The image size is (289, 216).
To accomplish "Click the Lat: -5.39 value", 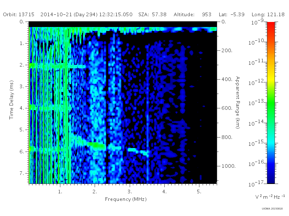I will tap(232, 14).
